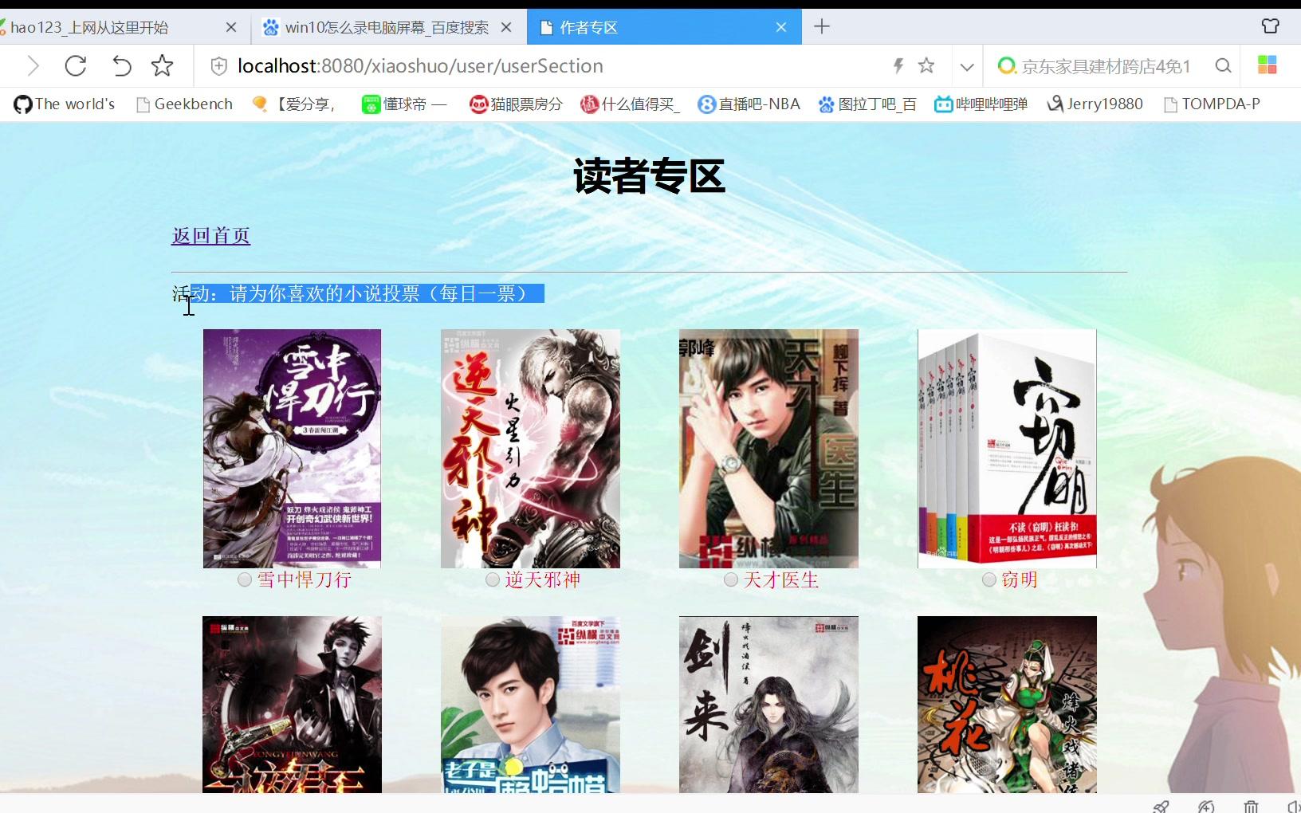Click the 逆天邪神 book cover
This screenshot has height=813, width=1301.
point(530,449)
